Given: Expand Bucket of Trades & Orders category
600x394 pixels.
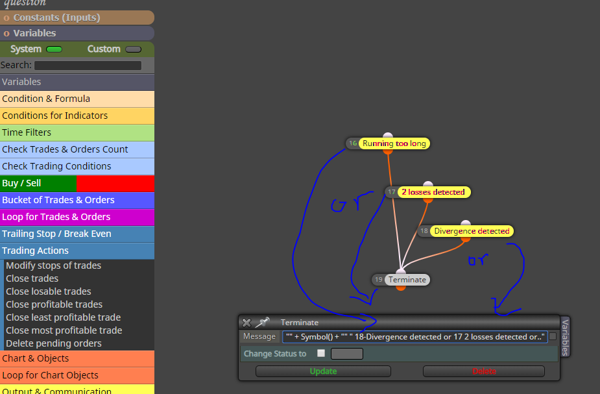Looking at the screenshot, I should [77, 200].
